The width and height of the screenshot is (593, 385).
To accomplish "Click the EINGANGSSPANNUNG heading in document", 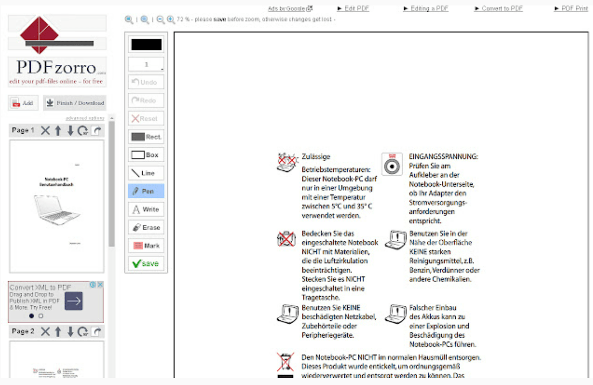I will (443, 157).
